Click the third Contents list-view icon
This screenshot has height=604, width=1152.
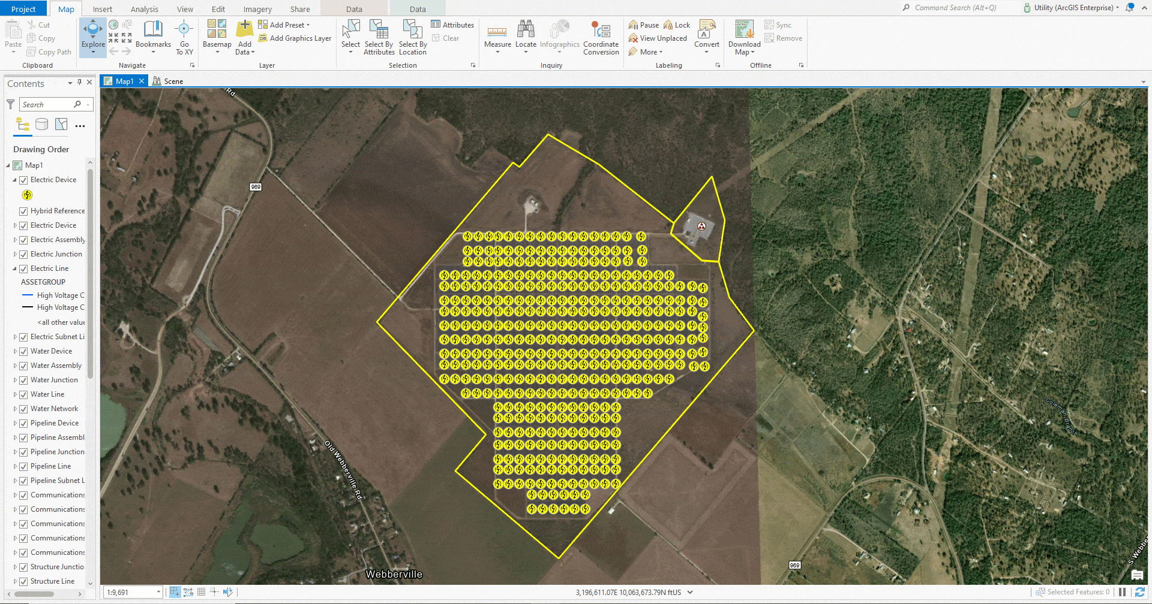[x=61, y=124]
